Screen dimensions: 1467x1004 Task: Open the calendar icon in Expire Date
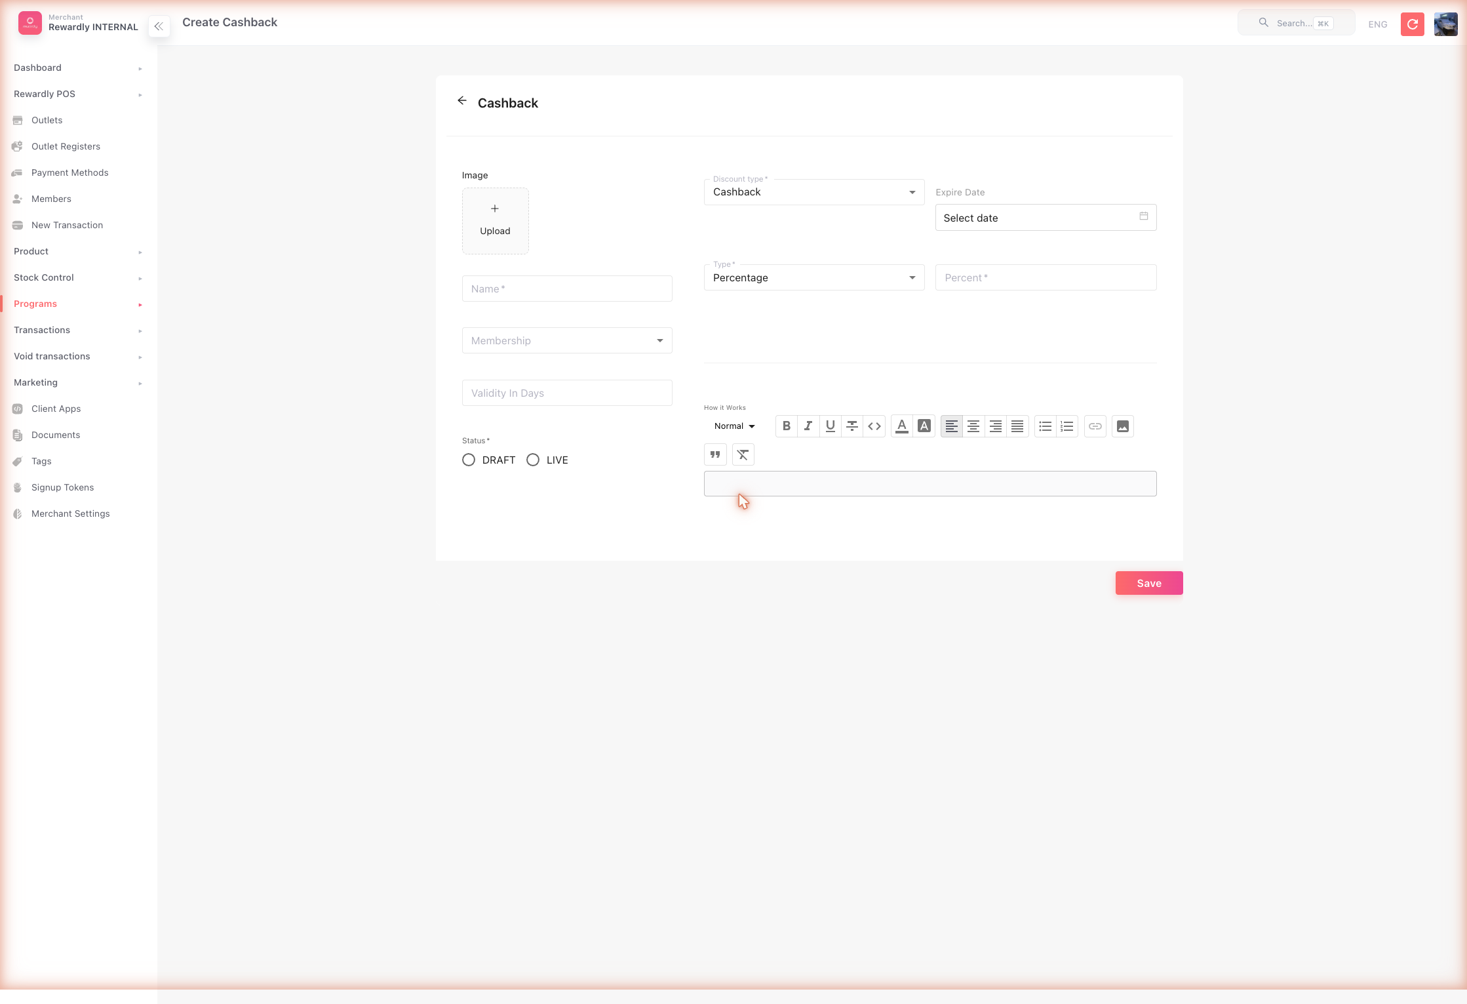(x=1144, y=216)
